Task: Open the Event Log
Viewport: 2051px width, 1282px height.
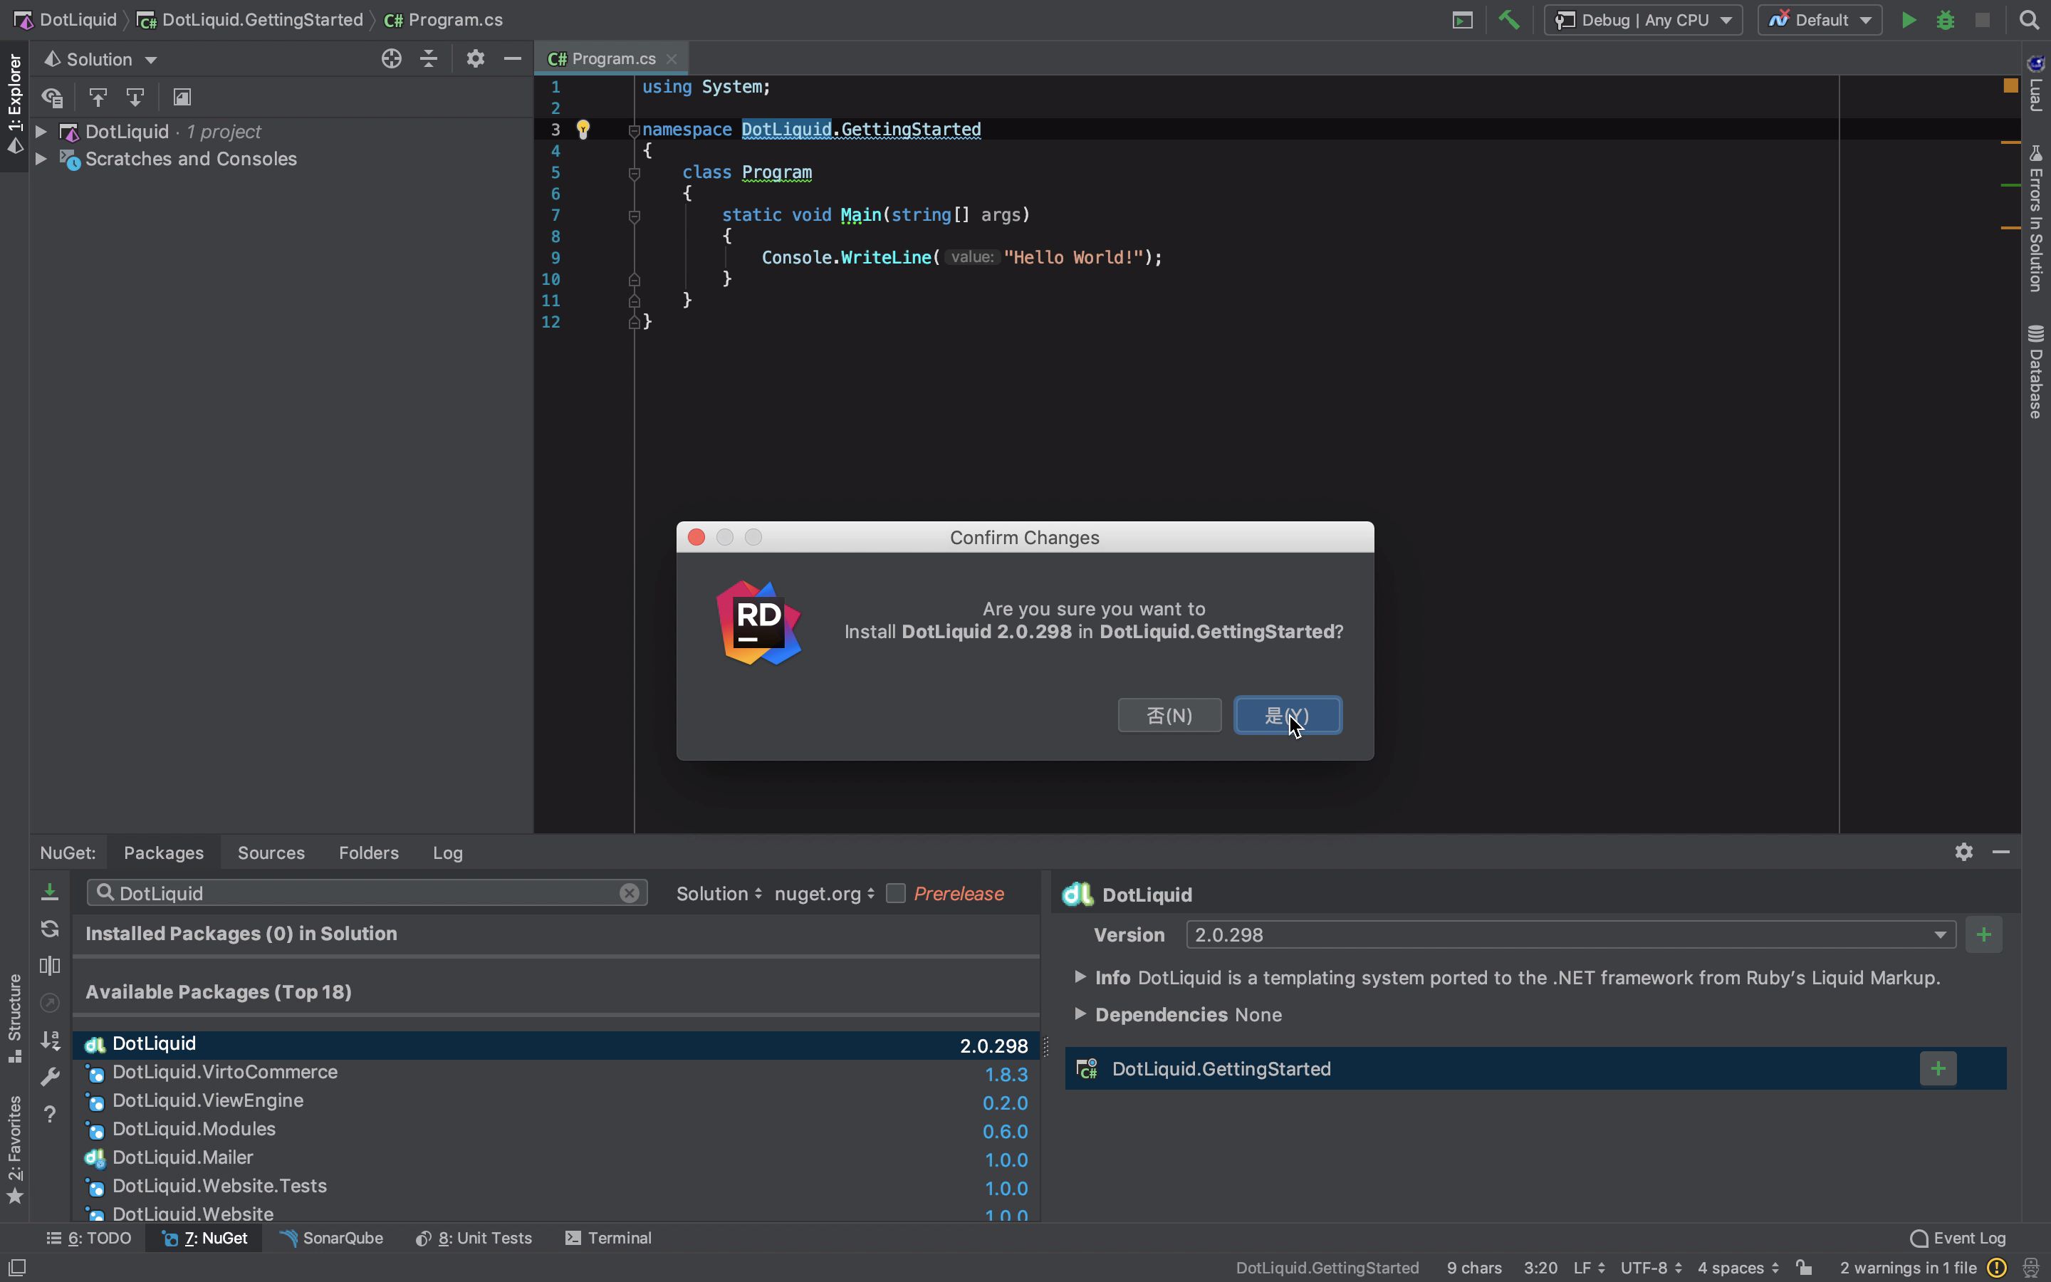Action: [x=1958, y=1238]
